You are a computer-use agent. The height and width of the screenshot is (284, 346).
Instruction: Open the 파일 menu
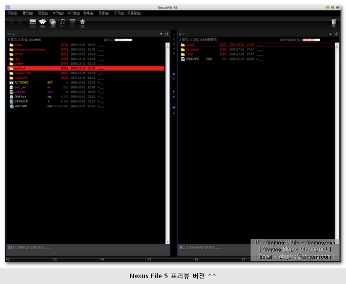coord(12,13)
